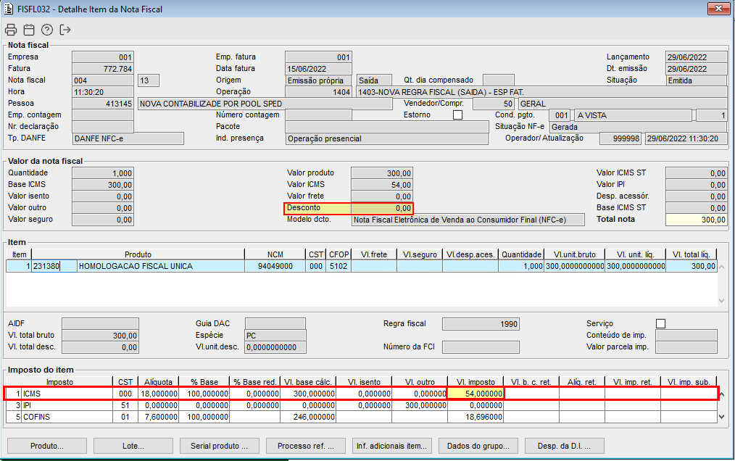Click Inf. adicionais item... button
The image size is (735, 461).
coord(393,445)
